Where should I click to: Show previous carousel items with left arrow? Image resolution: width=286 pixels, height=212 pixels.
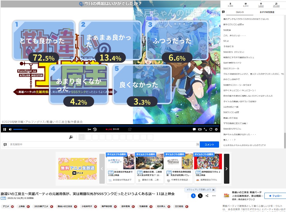[x=102, y=169]
